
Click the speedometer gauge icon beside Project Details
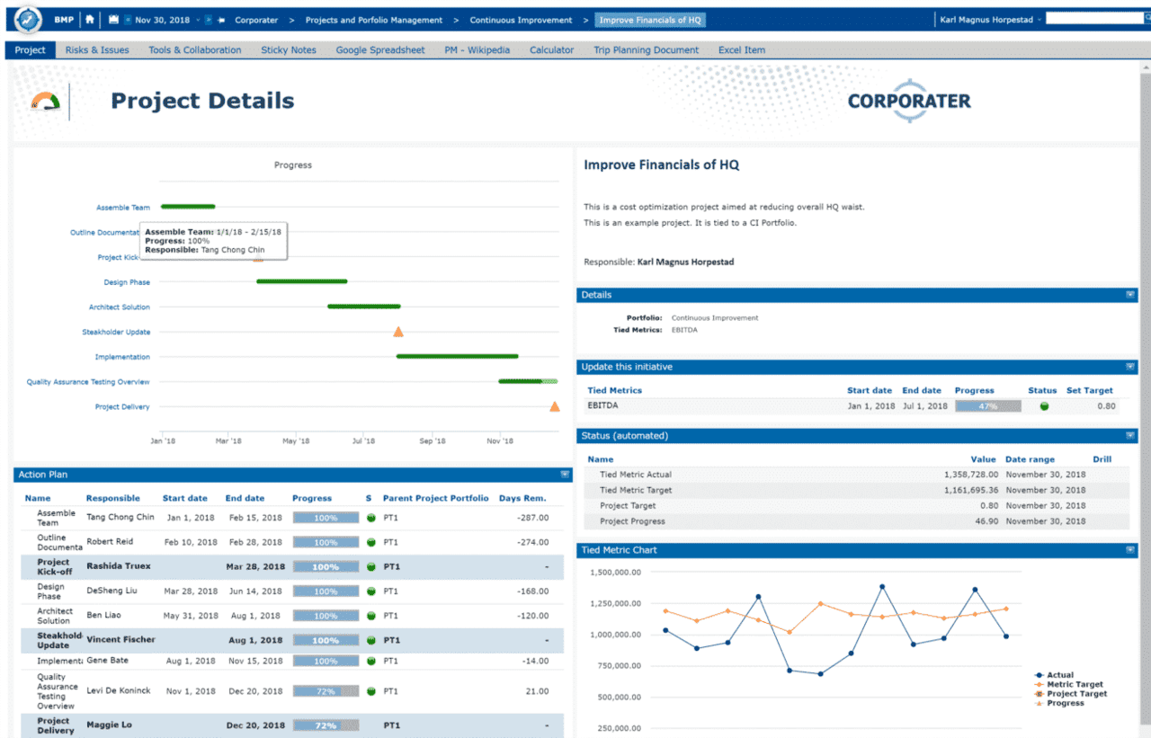pyautogui.click(x=45, y=102)
